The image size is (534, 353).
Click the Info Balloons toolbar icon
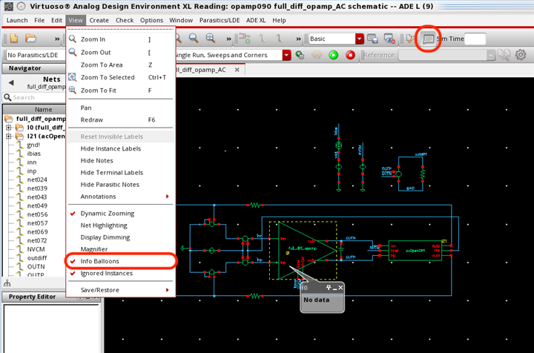[x=428, y=39]
